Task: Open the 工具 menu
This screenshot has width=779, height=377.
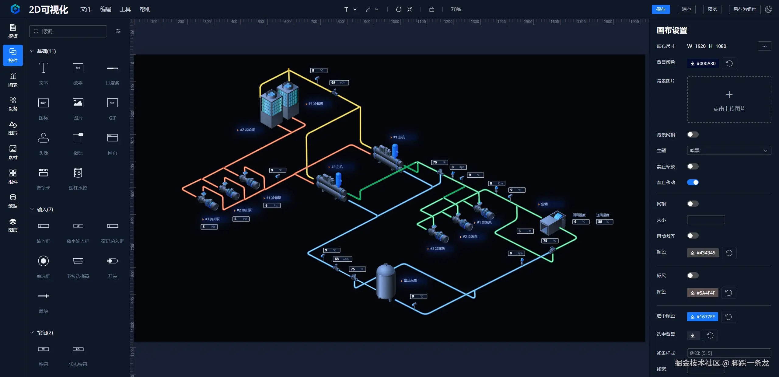Action: [125, 9]
